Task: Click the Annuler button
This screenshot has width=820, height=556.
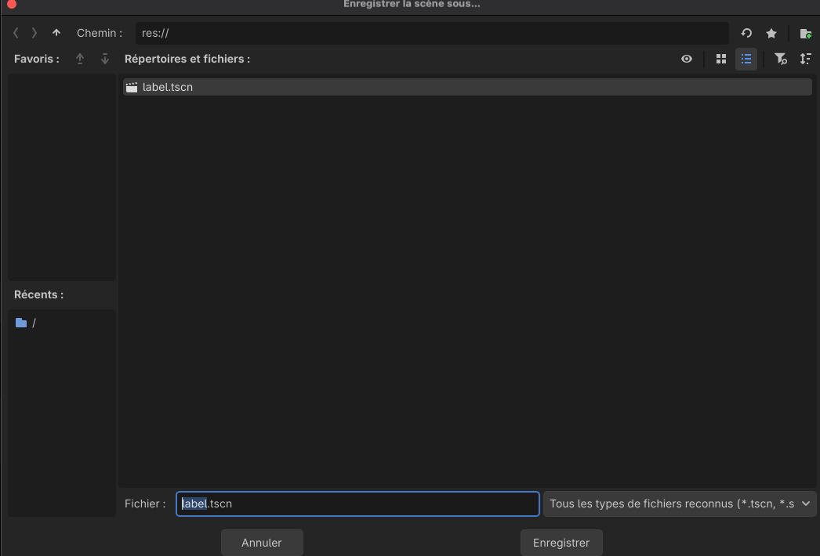Action: click(262, 543)
